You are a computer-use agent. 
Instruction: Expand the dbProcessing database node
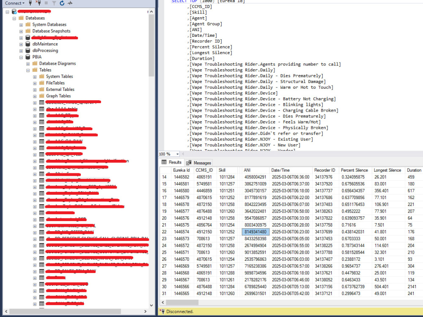[21, 51]
